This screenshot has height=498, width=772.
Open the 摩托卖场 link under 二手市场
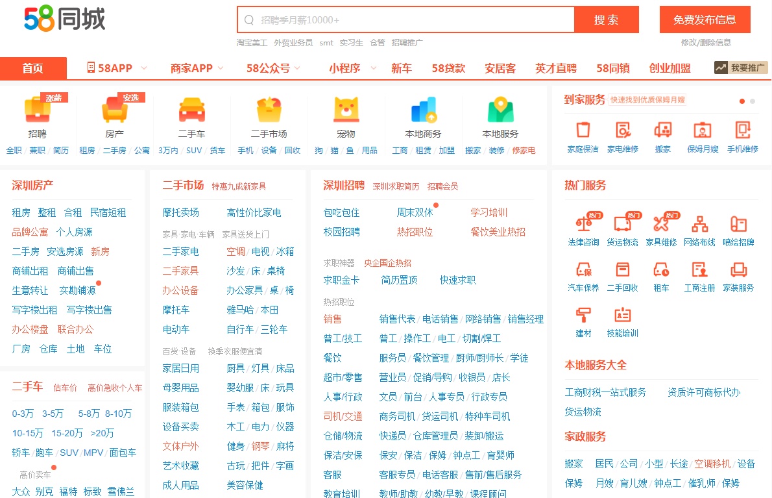(181, 212)
